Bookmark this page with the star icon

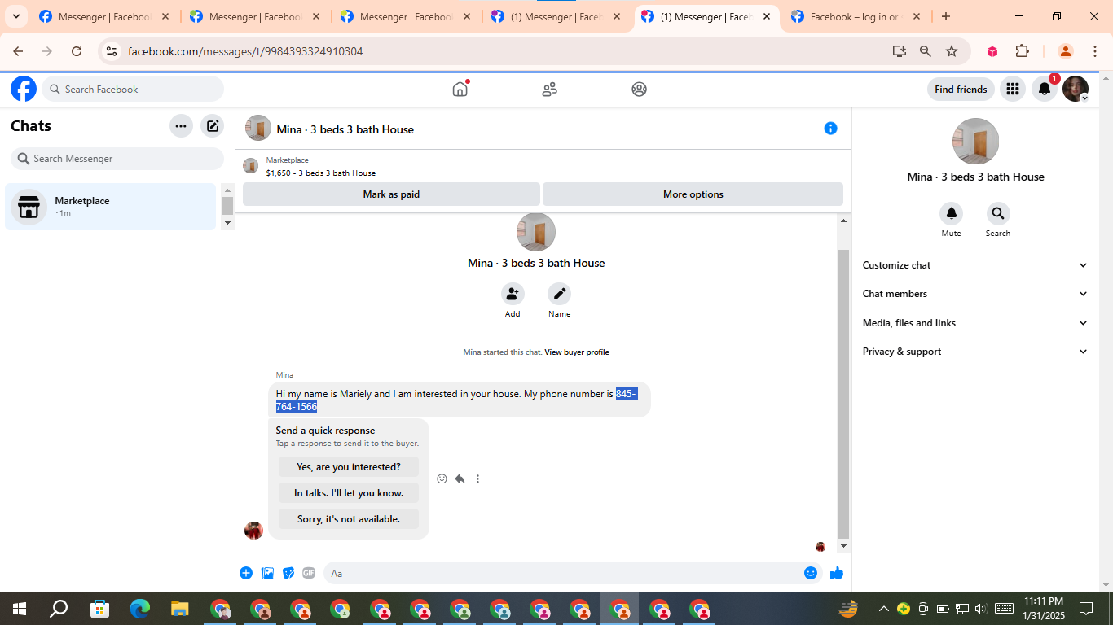[x=952, y=51]
